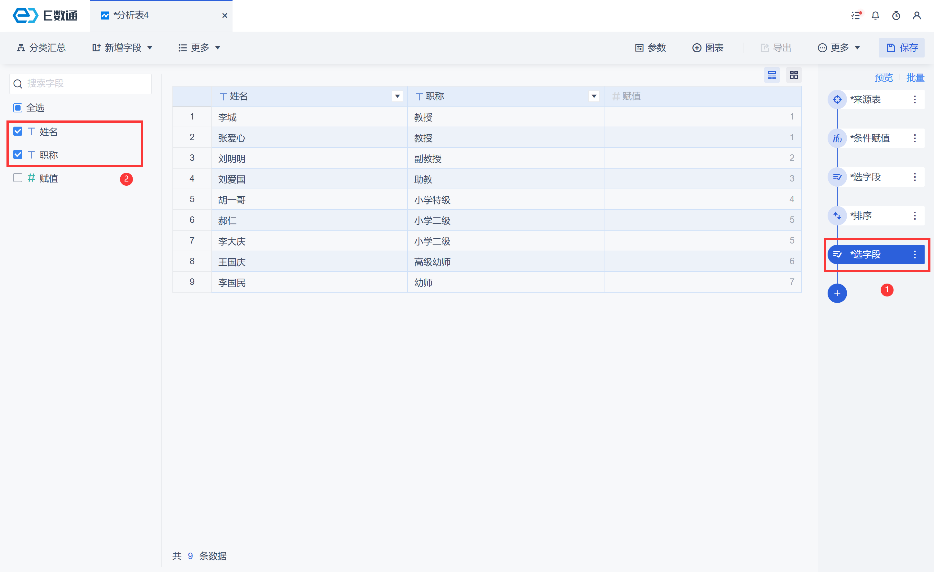Image resolution: width=934 pixels, height=572 pixels.
Task: Uncheck the 姓名 field checkbox
Action: [18, 131]
